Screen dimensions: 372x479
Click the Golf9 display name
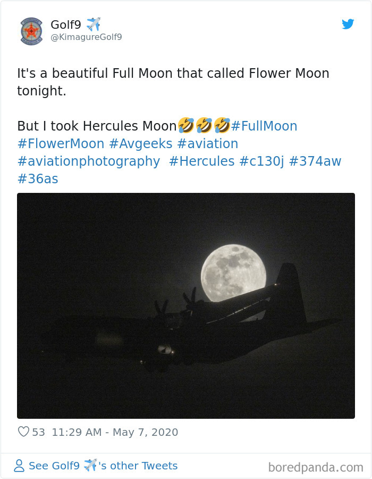pos(66,25)
